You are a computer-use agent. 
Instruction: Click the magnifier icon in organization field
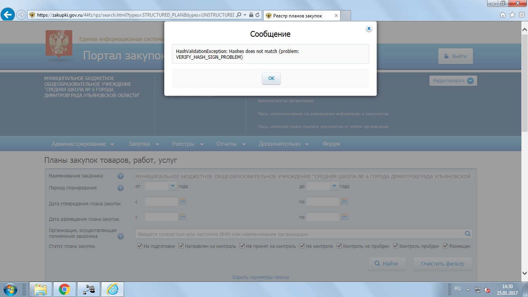(x=468, y=234)
